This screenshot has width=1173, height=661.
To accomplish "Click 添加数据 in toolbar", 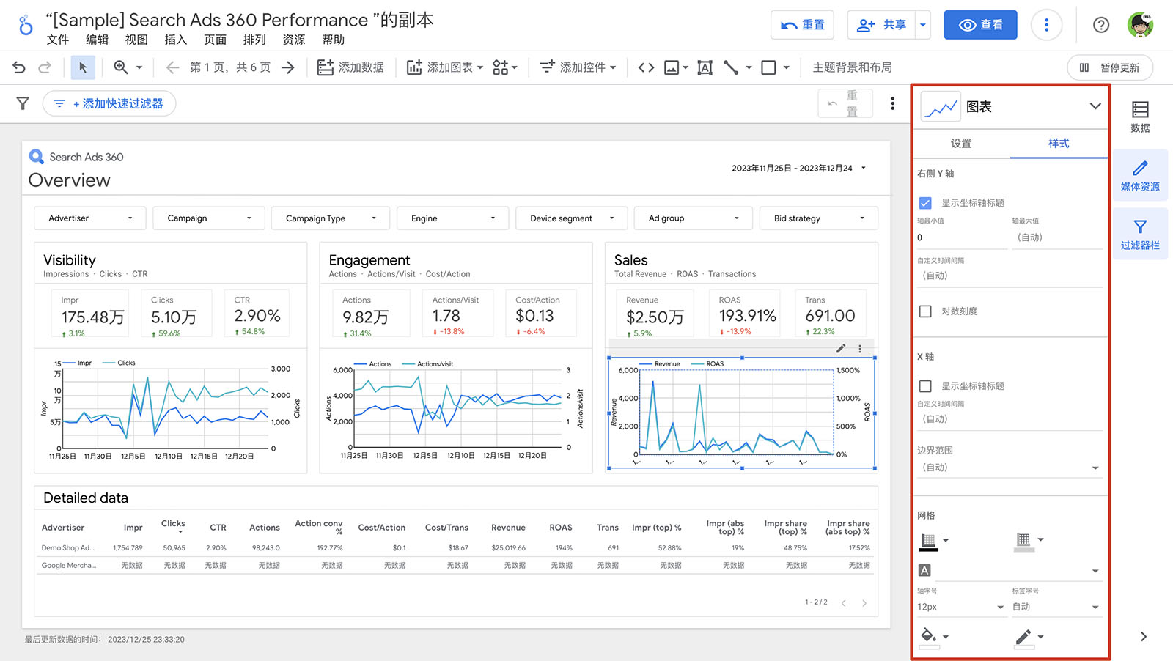I will 350,67.
